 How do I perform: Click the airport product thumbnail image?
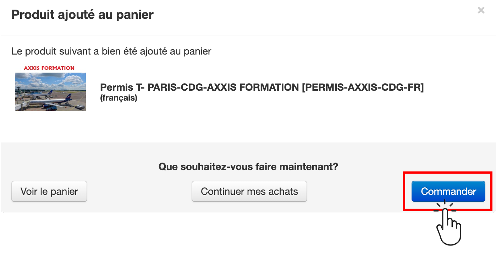(50, 92)
